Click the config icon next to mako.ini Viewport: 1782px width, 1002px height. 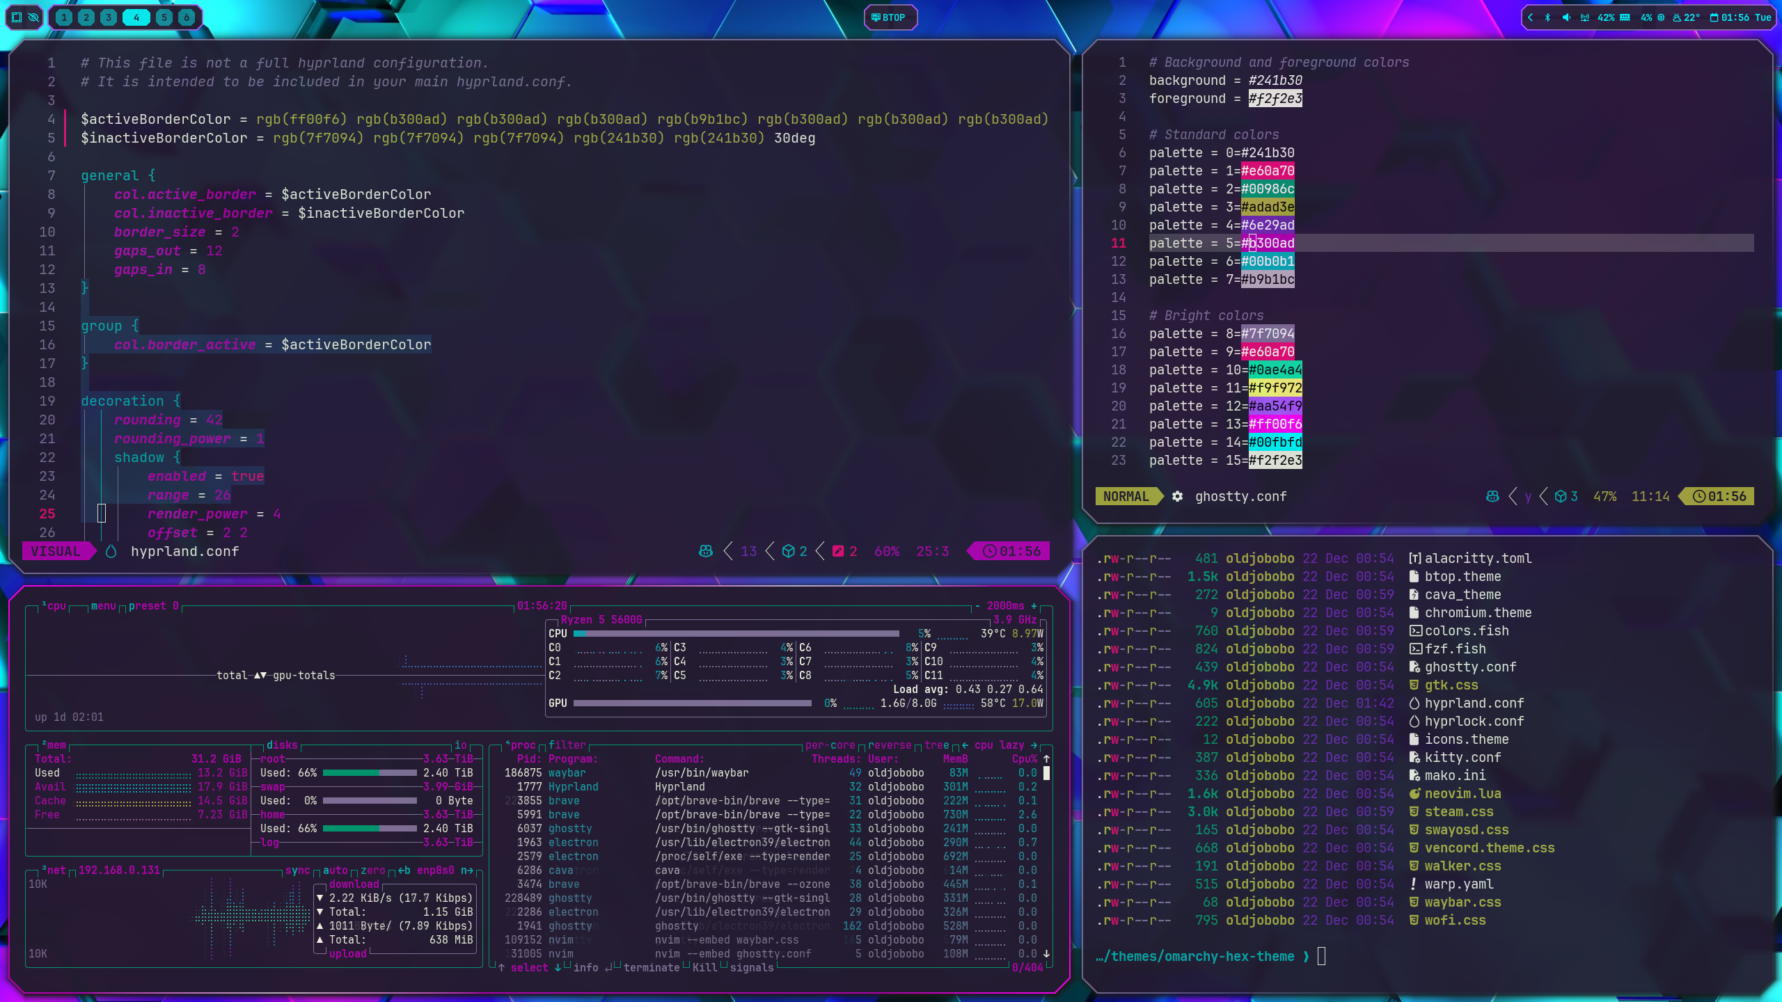tap(1414, 776)
